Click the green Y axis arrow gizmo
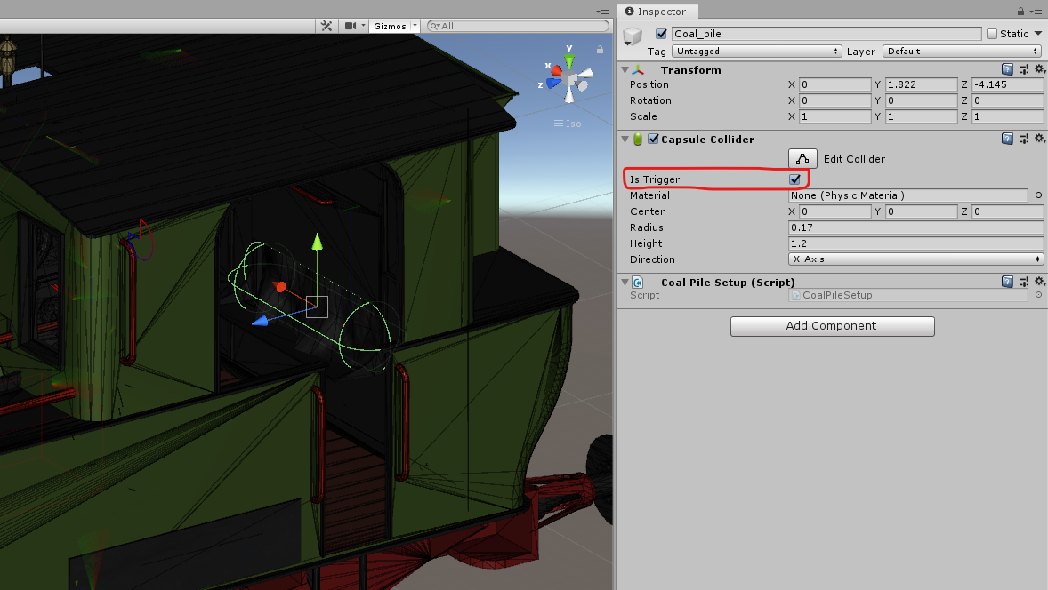 pos(317,244)
